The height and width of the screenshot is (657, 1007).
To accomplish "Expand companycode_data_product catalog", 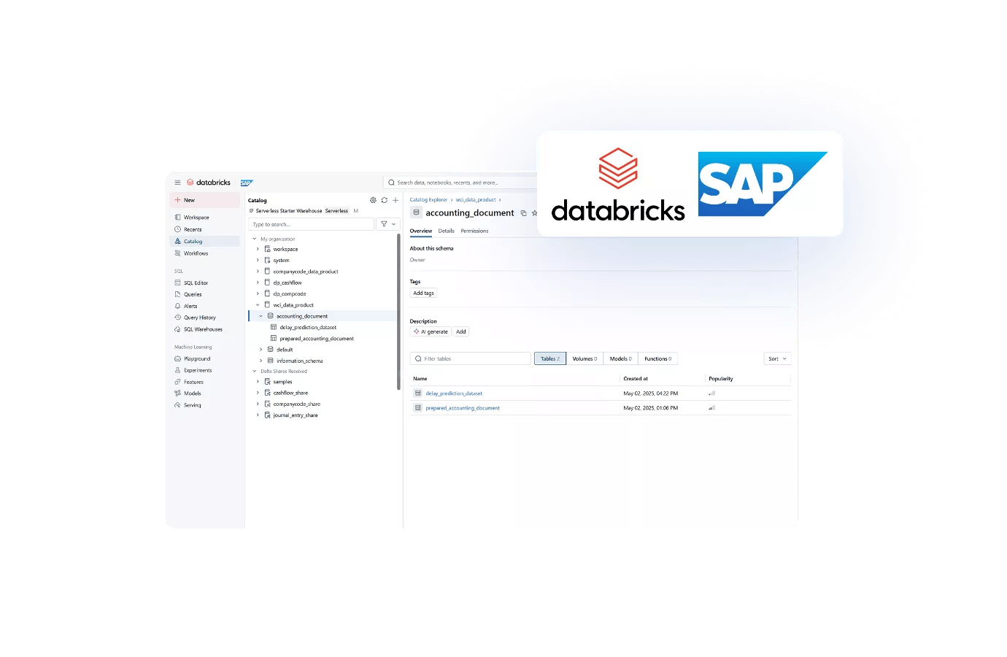I will click(258, 272).
